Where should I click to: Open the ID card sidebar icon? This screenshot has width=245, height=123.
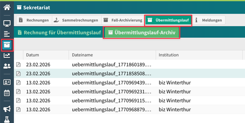coord(7,82)
